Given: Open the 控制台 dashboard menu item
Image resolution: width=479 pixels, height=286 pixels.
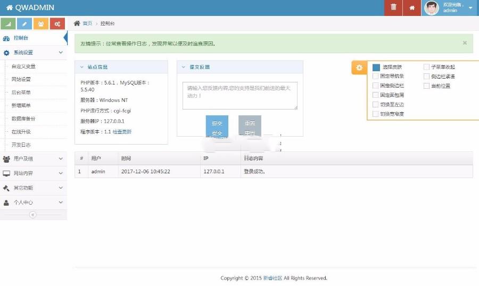Looking at the screenshot, I should tap(34, 38).
